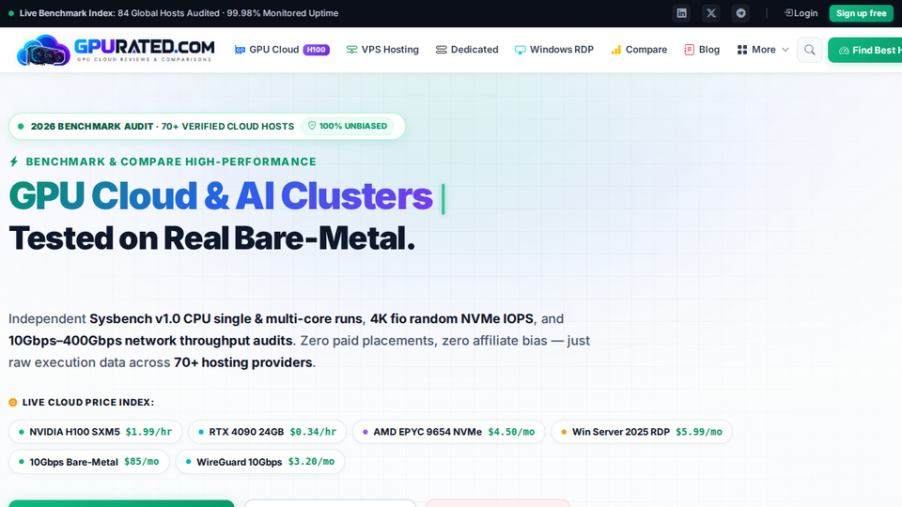Select the NVIDIA H100 SXM5 price chip
The width and height of the screenshot is (902, 507).
pos(96,432)
